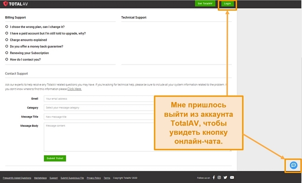Open TotalAV YouTube channel icon
This screenshot has width=302, height=183.
232,177
